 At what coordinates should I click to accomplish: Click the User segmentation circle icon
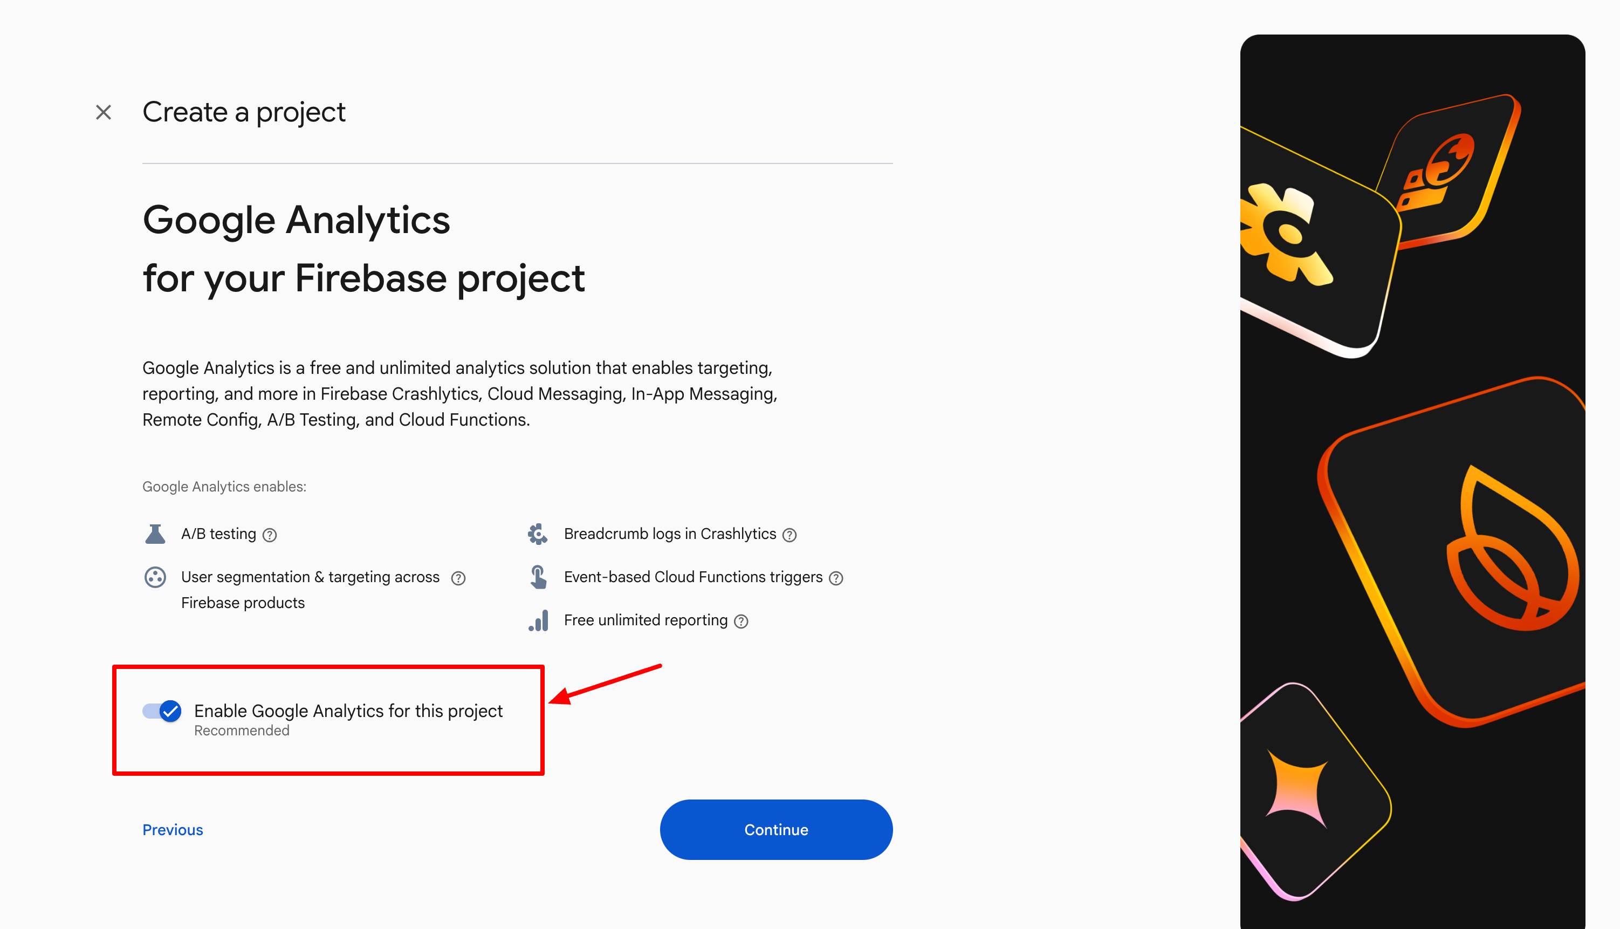(x=155, y=577)
